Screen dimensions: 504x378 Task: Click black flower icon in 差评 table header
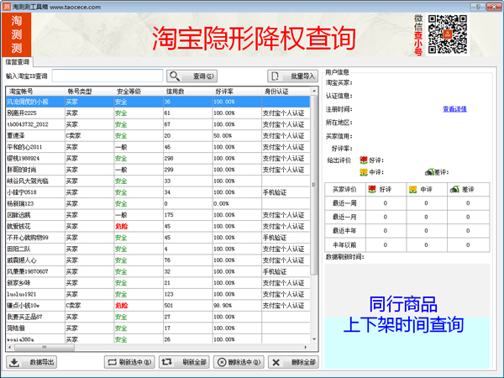tap(454, 189)
